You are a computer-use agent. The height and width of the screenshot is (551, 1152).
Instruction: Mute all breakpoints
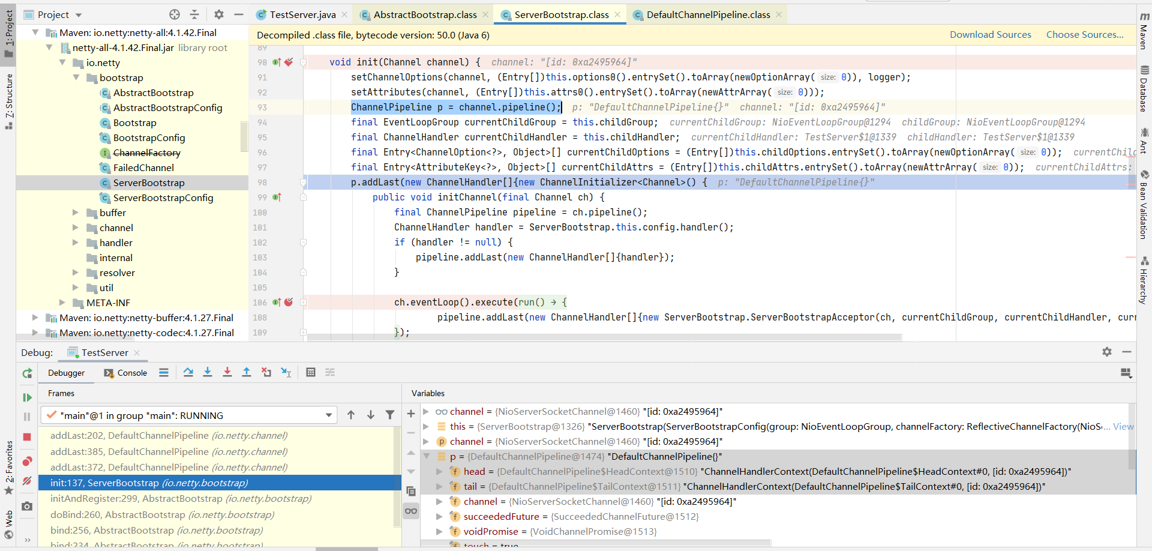point(27,481)
